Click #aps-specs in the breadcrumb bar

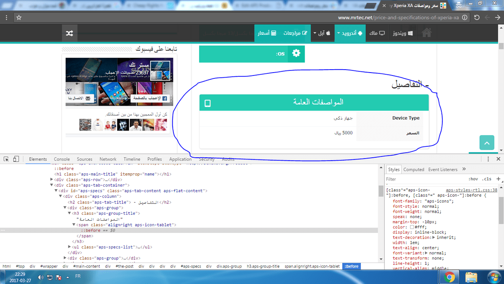[x=191, y=266]
